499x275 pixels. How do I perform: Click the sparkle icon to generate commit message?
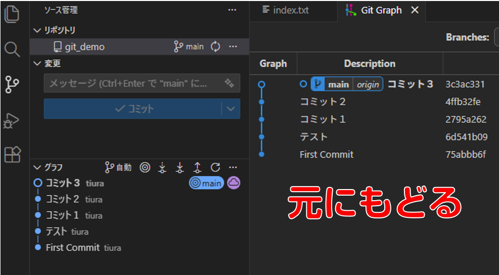(229, 83)
